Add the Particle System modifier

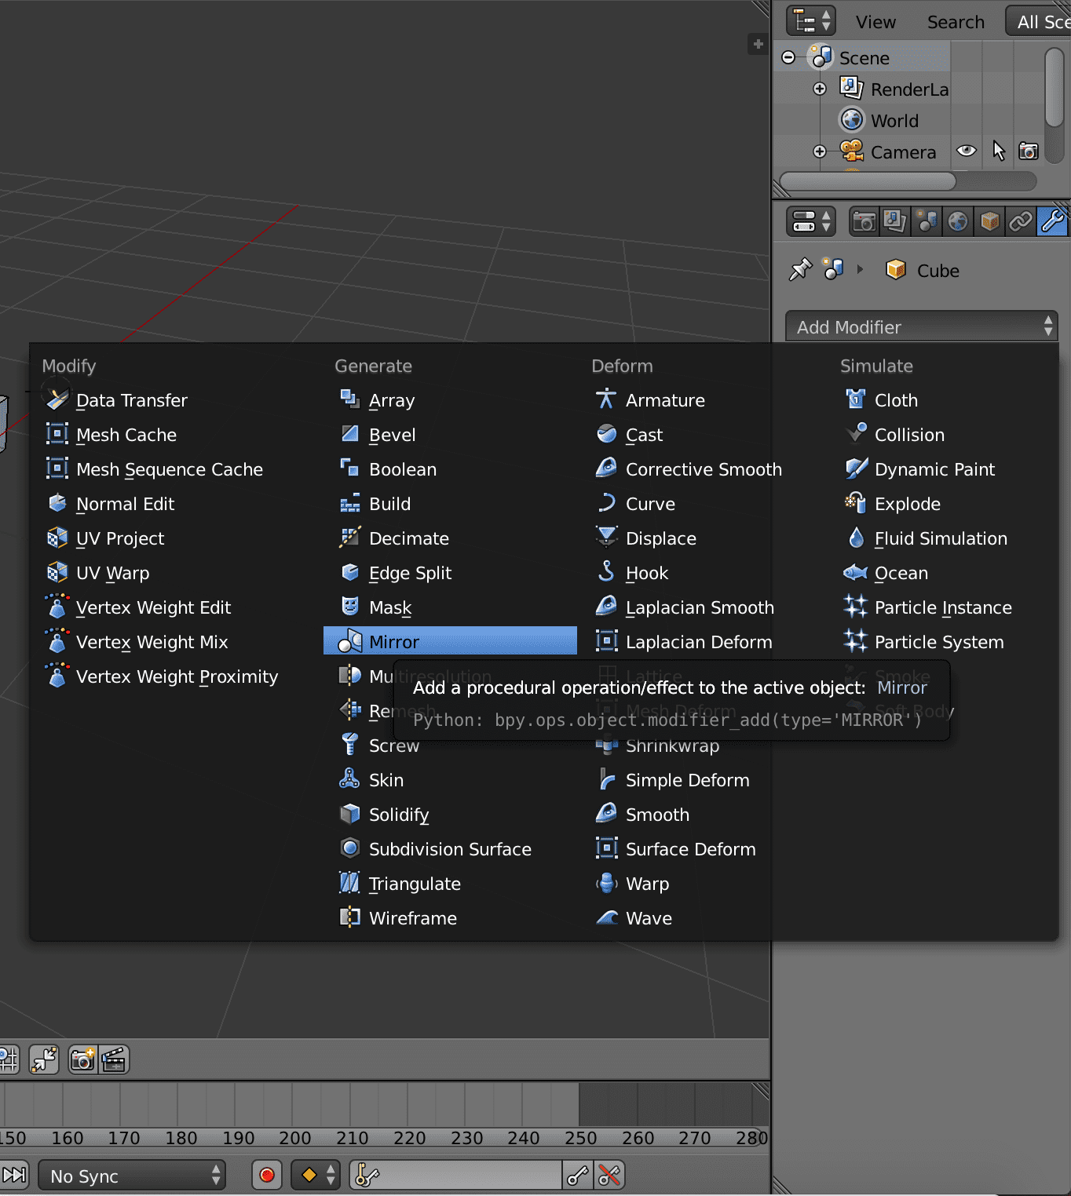(x=942, y=642)
